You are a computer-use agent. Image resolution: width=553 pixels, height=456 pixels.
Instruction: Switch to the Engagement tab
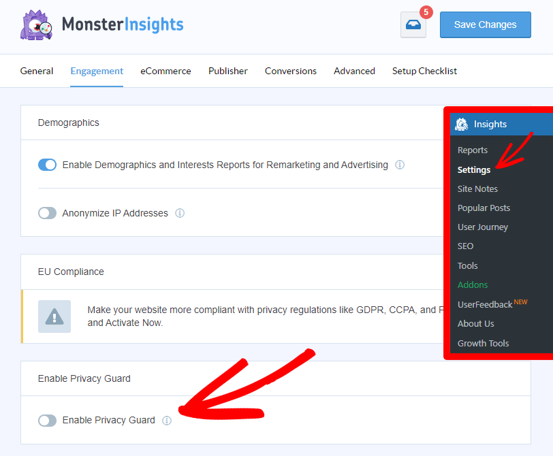click(96, 71)
